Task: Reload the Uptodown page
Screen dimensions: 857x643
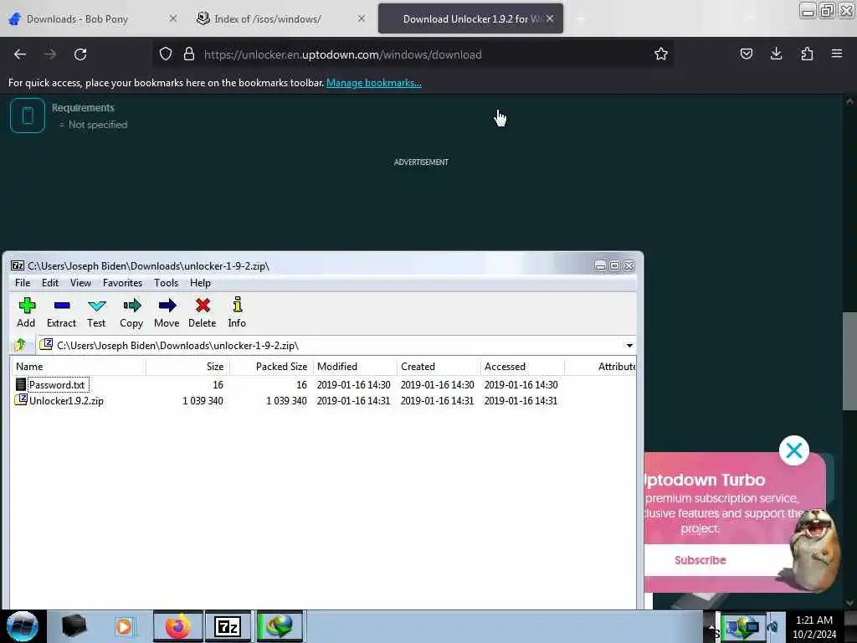Action: click(x=80, y=54)
